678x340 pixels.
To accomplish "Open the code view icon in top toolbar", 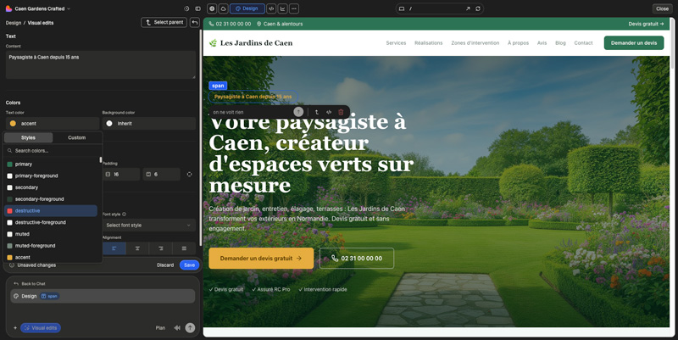I will point(271,8).
